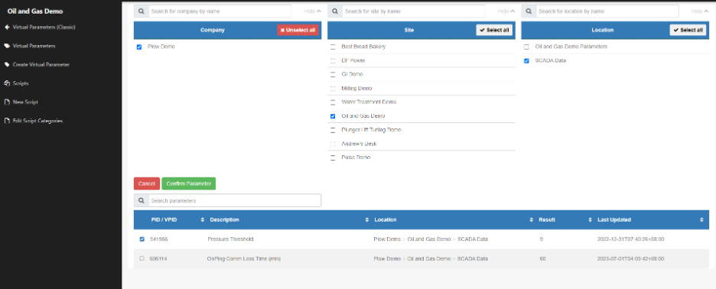Focus the Search for location by name field
The width and height of the screenshot is (716, 289).
click(607, 11)
